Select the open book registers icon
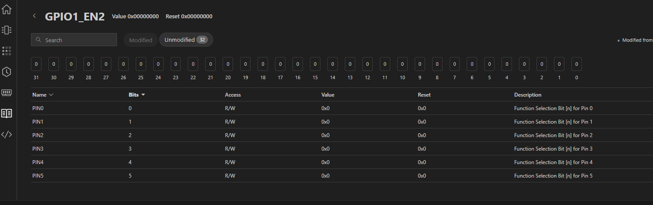The image size is (653, 205). (x=7, y=114)
